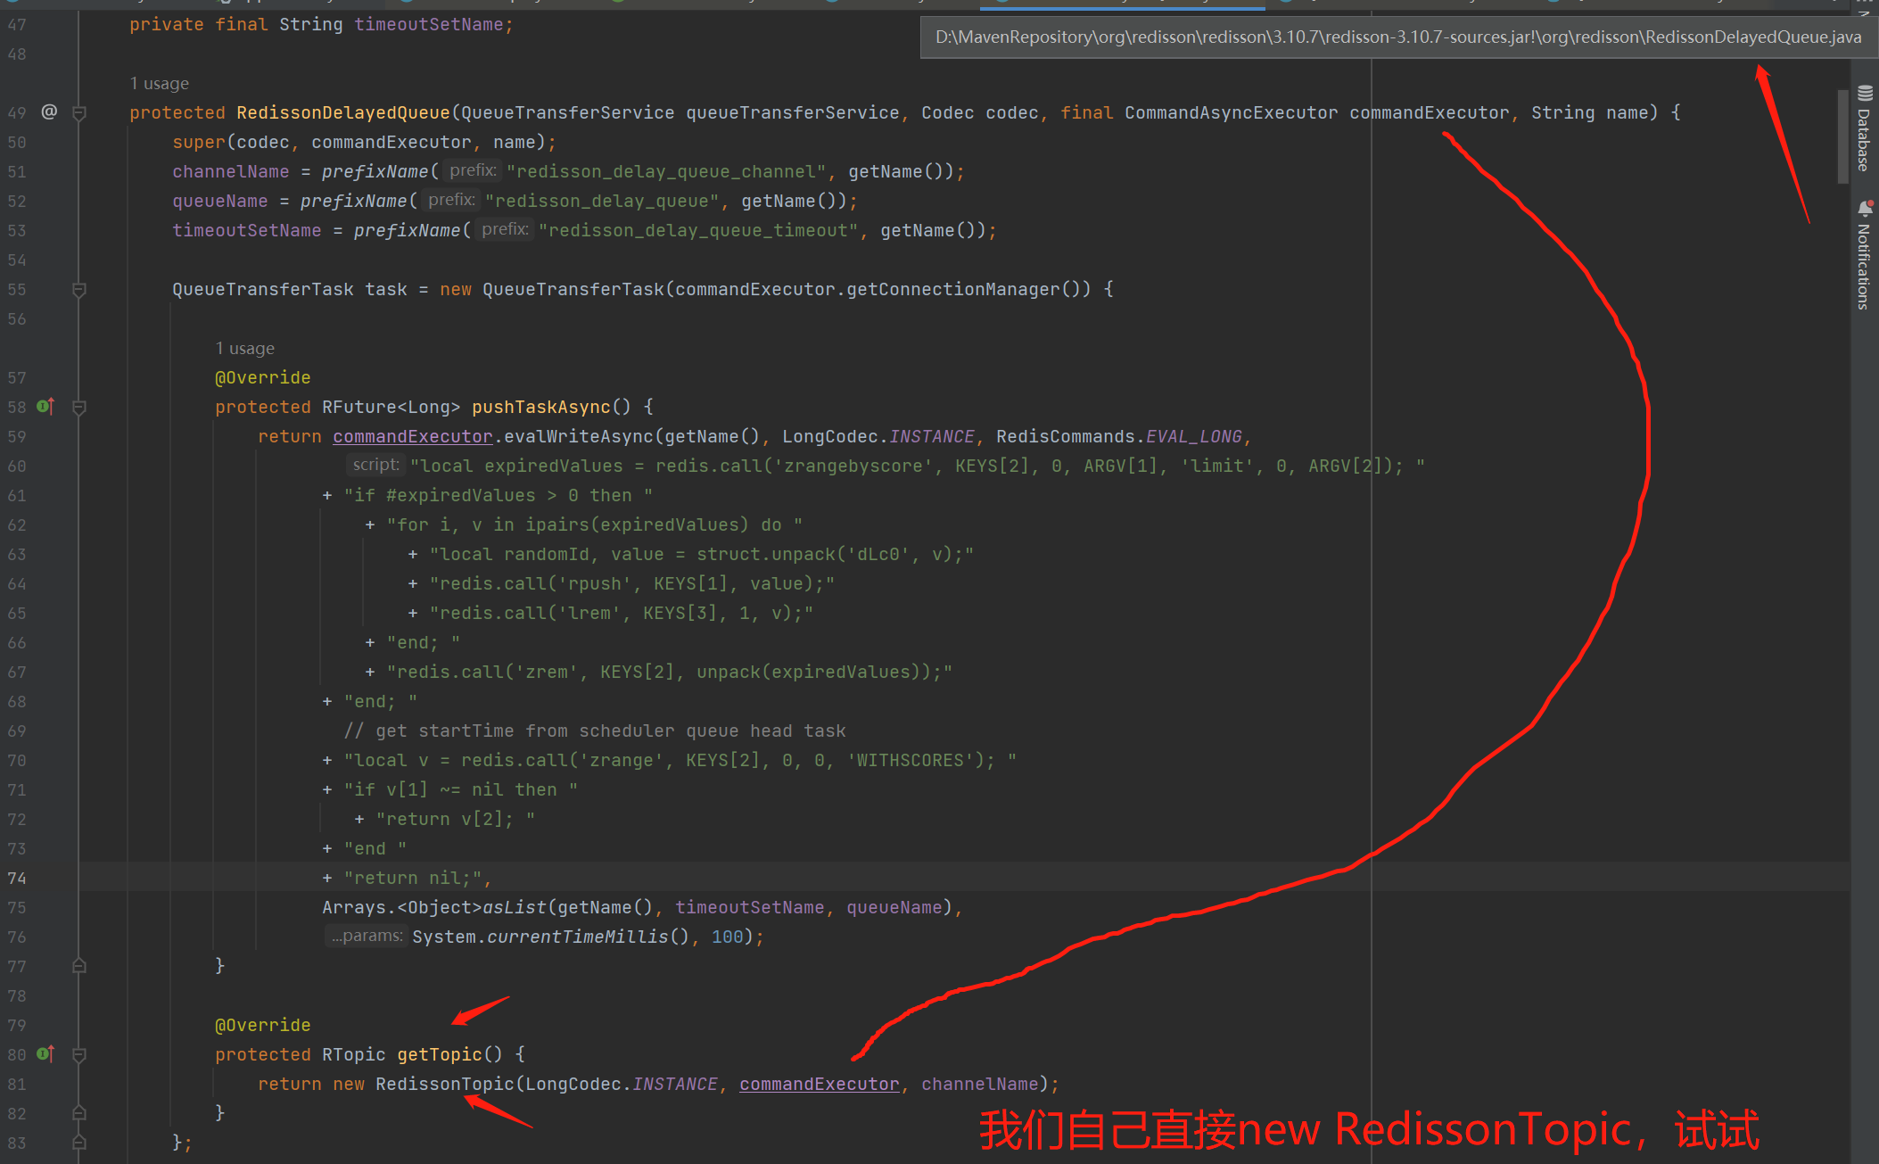
Task: Open the Notifications tool window
Action: [1864, 256]
